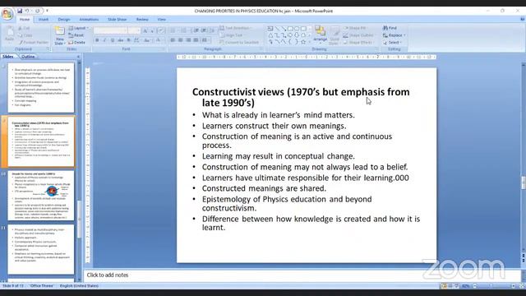Select the Text Box shape

coord(270,29)
